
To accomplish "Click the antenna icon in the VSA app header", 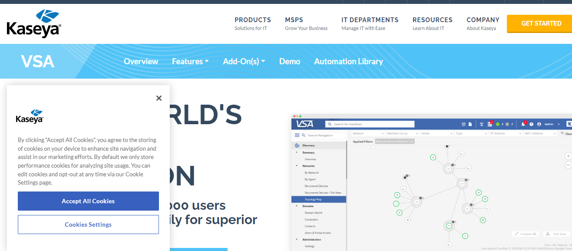I will (481, 124).
